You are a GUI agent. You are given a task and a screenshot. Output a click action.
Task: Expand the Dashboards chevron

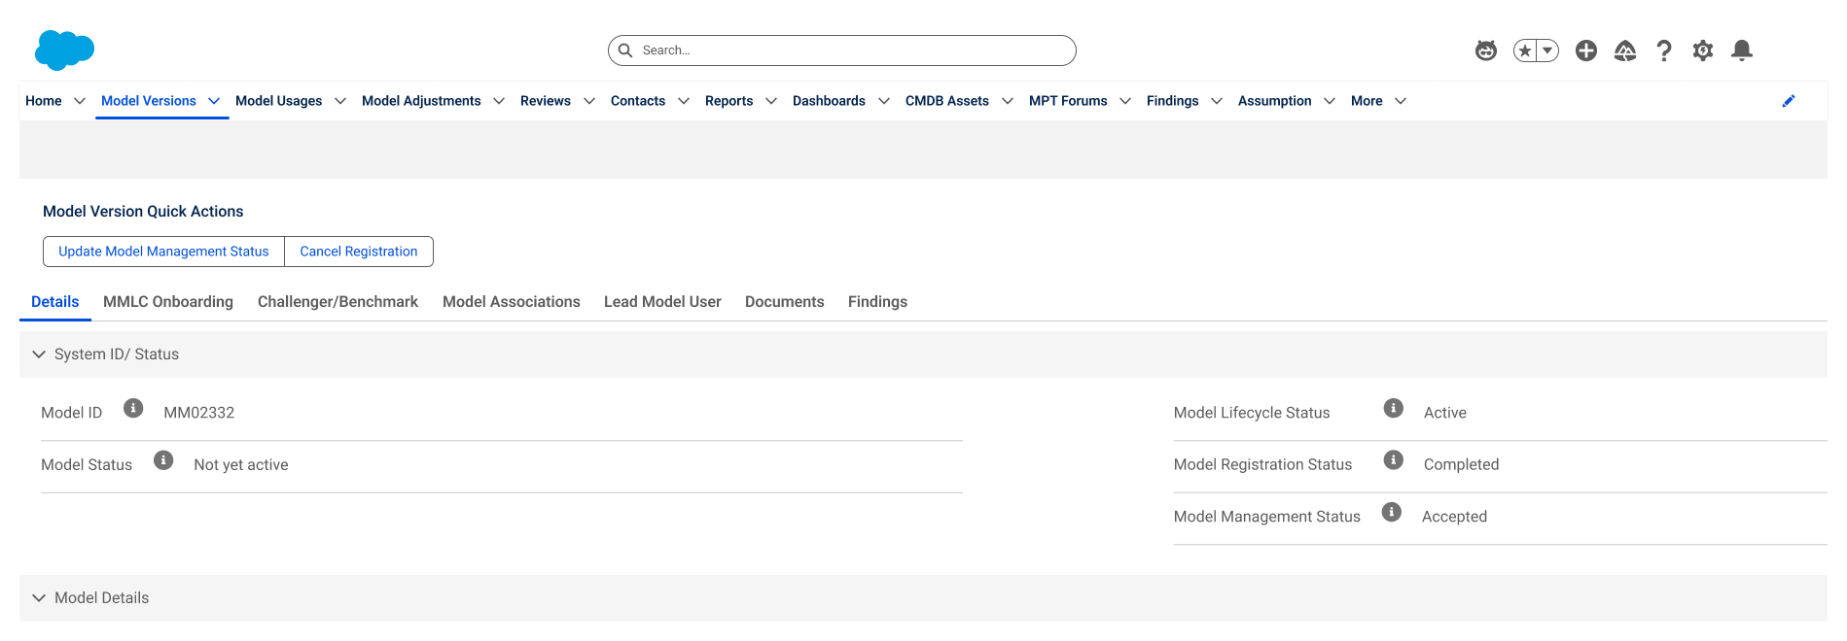[884, 101]
